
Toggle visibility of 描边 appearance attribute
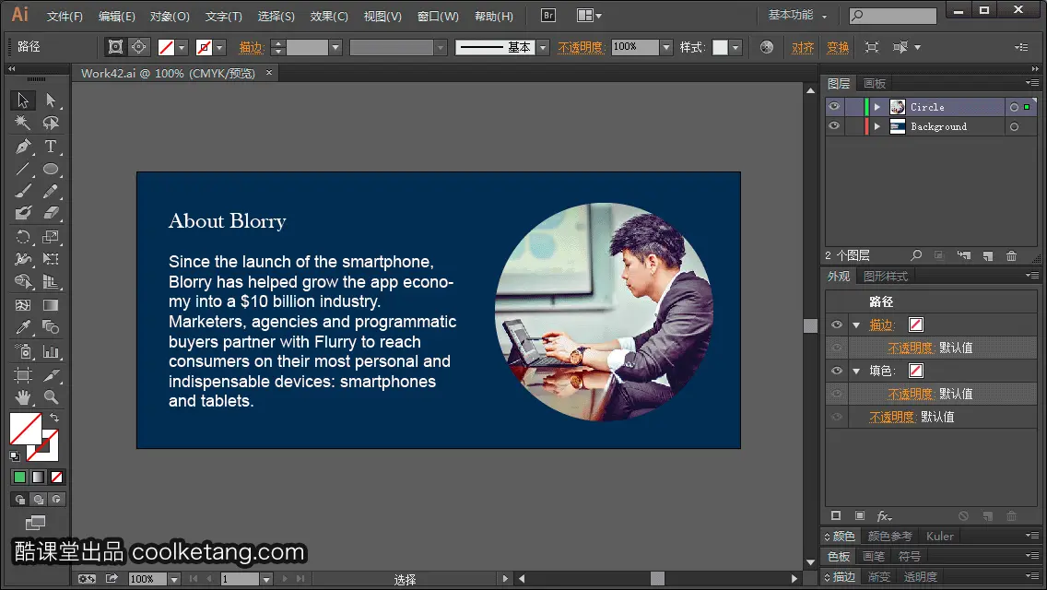(x=837, y=324)
